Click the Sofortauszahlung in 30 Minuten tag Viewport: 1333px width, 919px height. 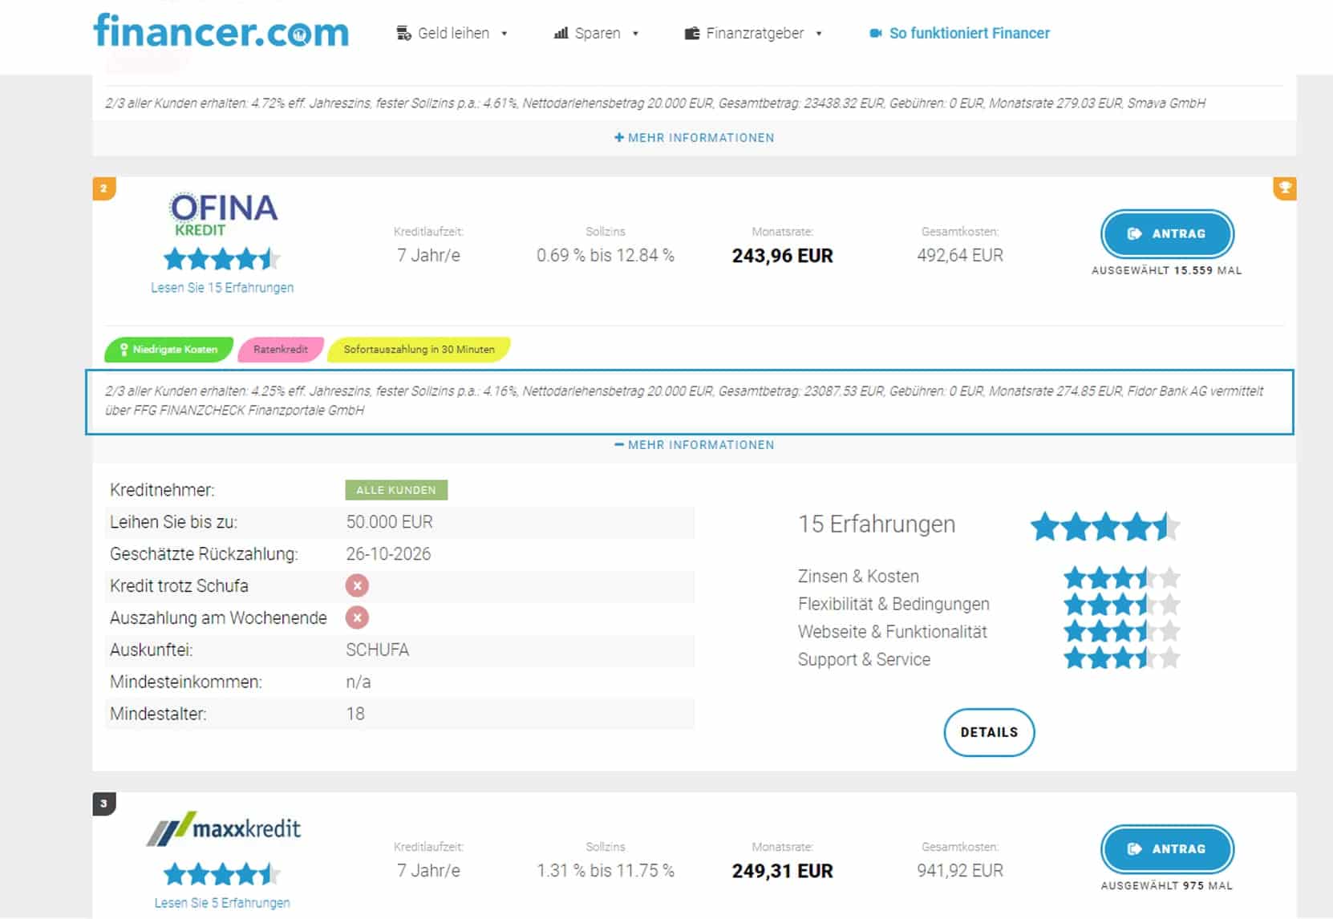pos(419,350)
